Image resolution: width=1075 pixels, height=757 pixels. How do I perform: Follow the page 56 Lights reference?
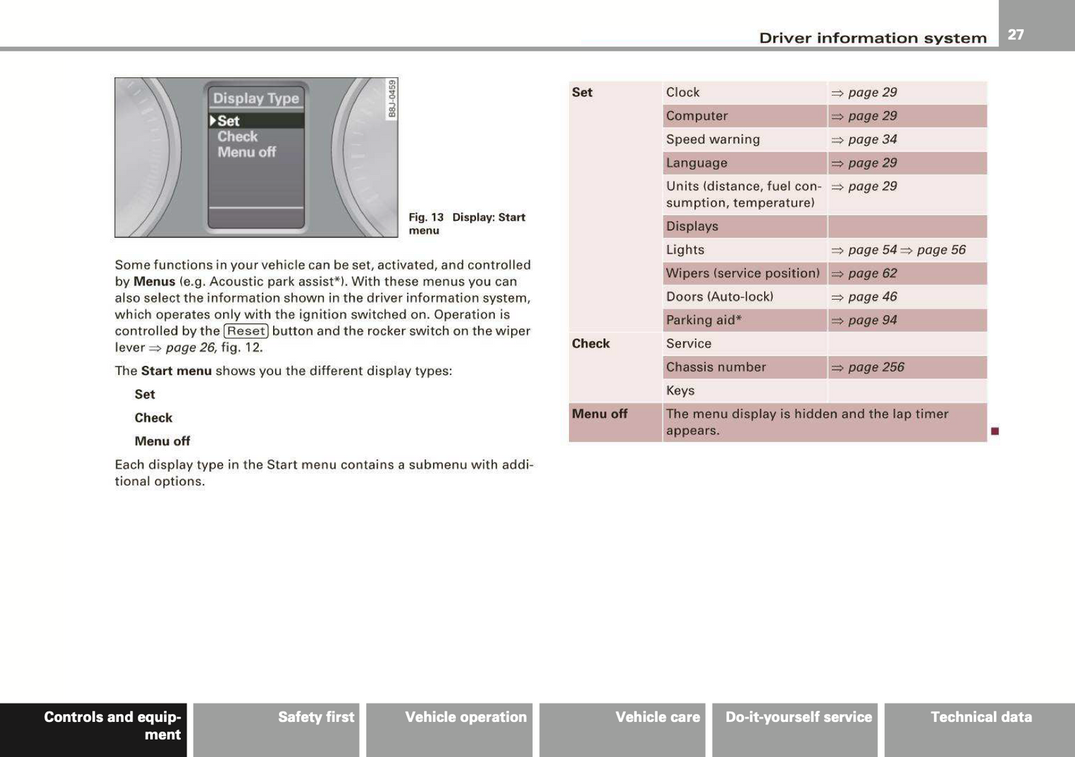(934, 250)
